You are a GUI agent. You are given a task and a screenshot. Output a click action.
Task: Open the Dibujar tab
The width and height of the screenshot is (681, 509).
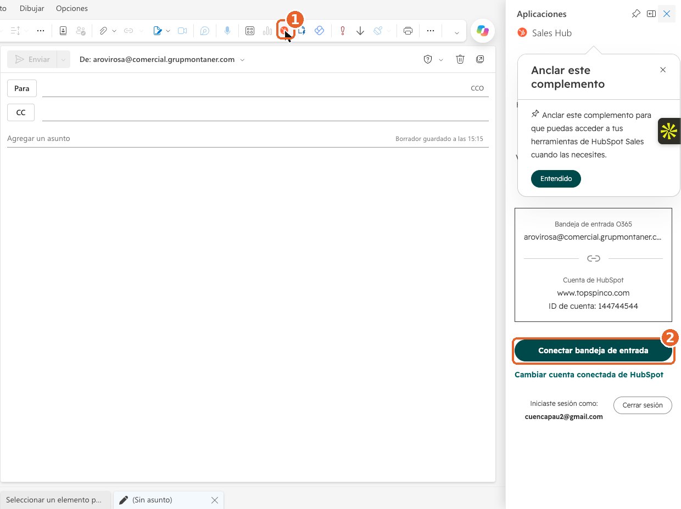32,8
